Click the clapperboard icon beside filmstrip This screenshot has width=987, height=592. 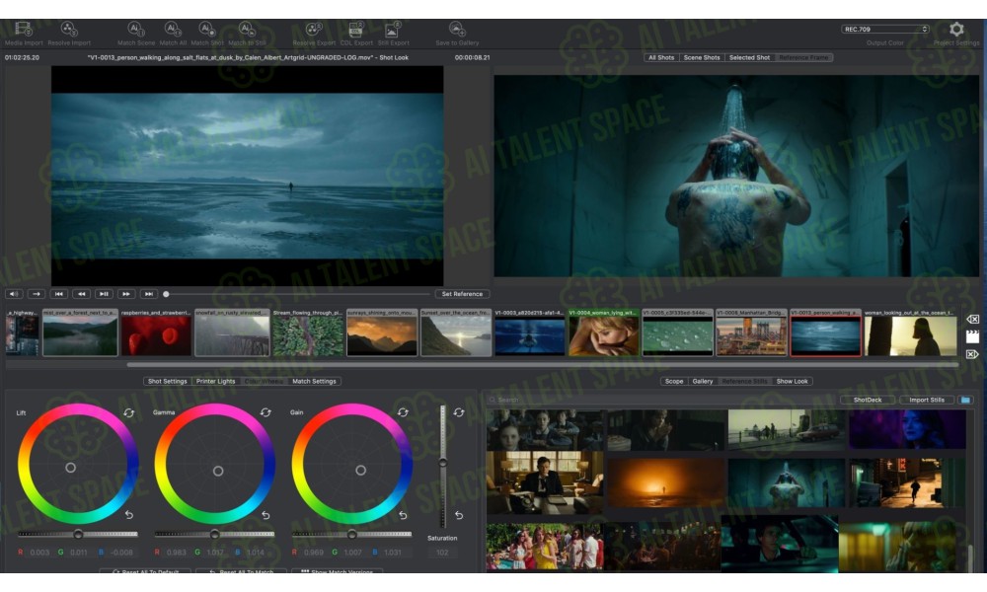(x=972, y=336)
